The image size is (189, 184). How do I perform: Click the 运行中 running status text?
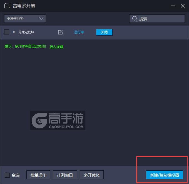point(79,32)
